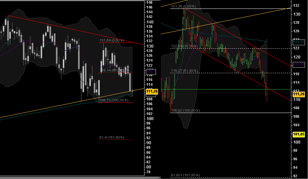Click the 91,801 (161,80%) extension label
308x179 pixels.
click(x=185, y=175)
